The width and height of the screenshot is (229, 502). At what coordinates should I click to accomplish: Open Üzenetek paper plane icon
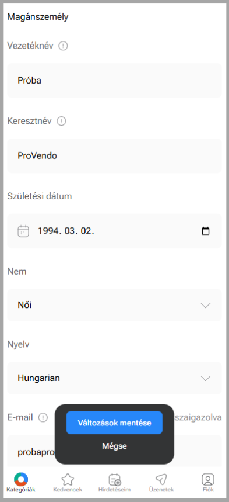pyautogui.click(x=161, y=480)
